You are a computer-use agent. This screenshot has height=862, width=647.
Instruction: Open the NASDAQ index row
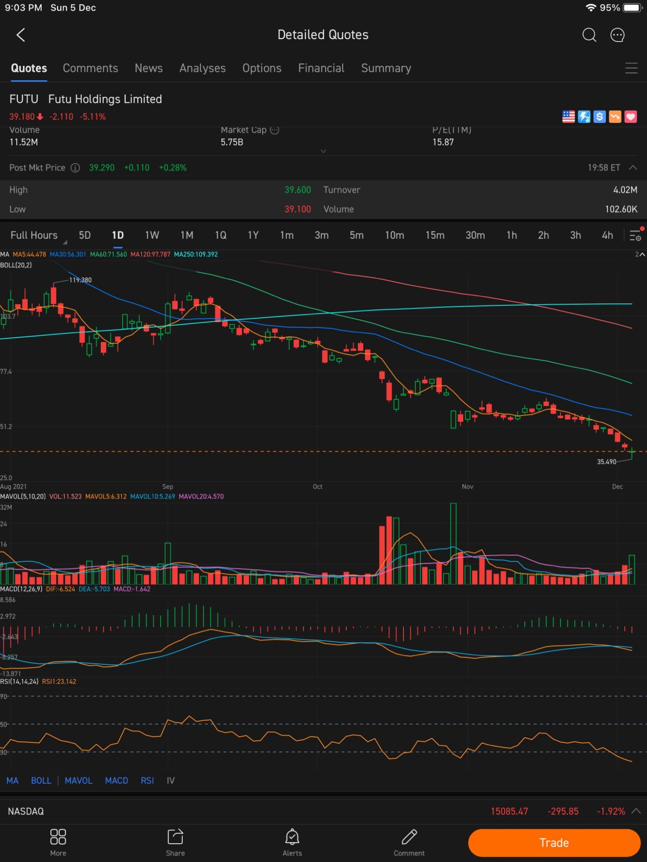323,811
